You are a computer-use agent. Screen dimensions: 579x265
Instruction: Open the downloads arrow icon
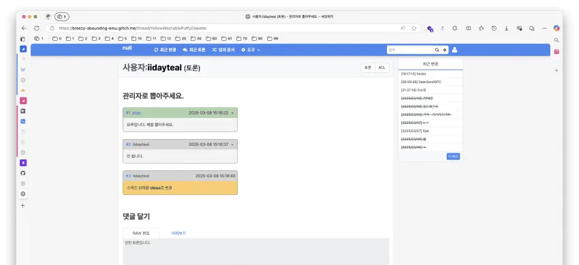[x=507, y=28]
